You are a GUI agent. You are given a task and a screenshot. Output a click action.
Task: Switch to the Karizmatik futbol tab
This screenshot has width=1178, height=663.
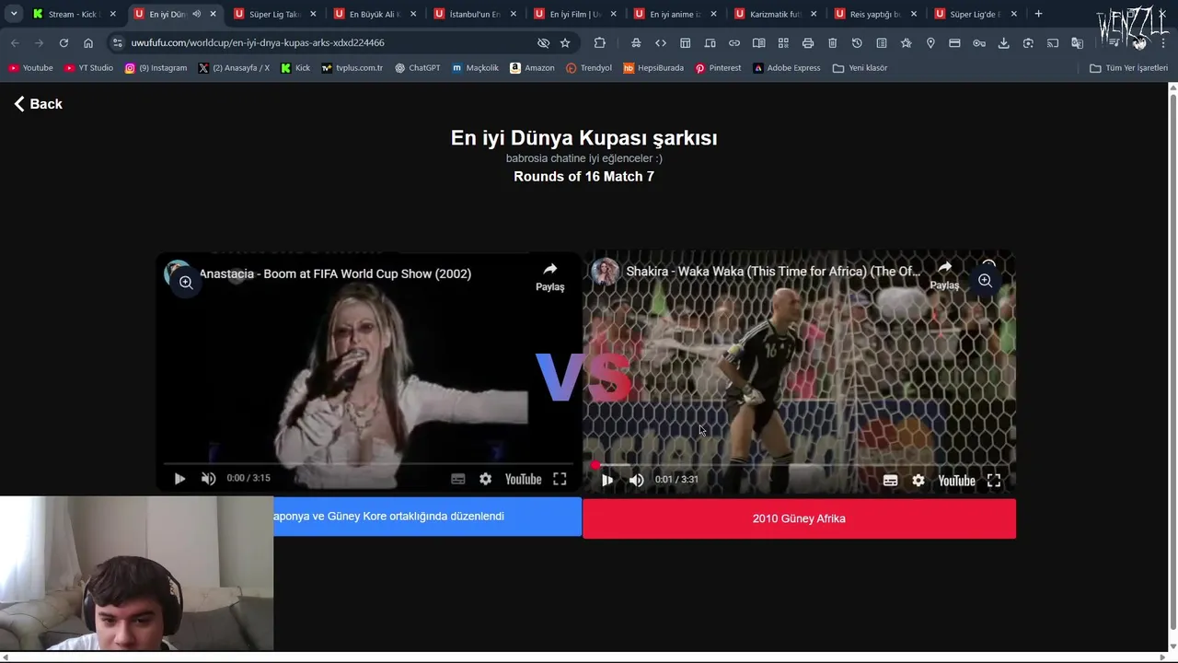[x=774, y=14]
